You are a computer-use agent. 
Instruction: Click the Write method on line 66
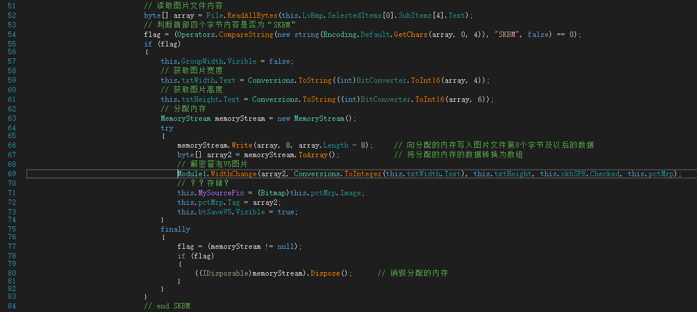tap(242, 145)
